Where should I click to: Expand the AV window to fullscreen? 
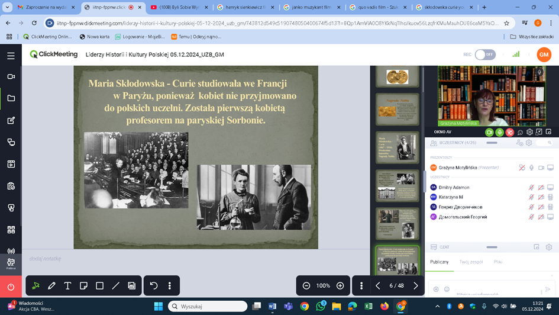[539, 132]
